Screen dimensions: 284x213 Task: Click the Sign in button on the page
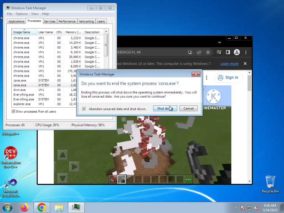pyautogui.click(x=229, y=78)
